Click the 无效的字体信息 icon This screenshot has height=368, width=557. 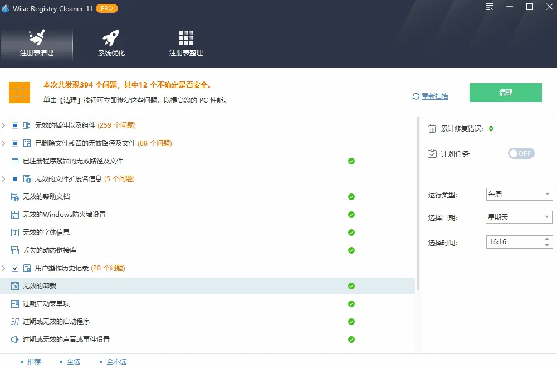(15, 233)
